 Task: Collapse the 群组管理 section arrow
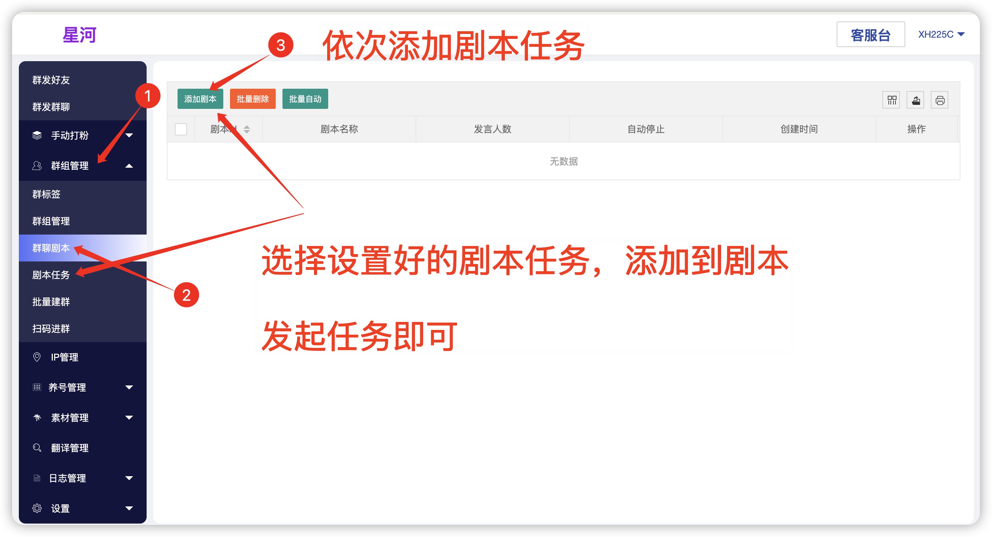coord(129,166)
